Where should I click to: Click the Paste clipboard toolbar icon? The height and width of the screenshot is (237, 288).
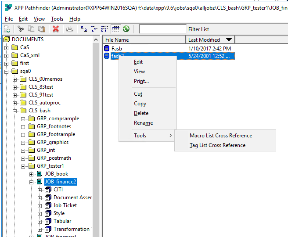click(x=42, y=29)
